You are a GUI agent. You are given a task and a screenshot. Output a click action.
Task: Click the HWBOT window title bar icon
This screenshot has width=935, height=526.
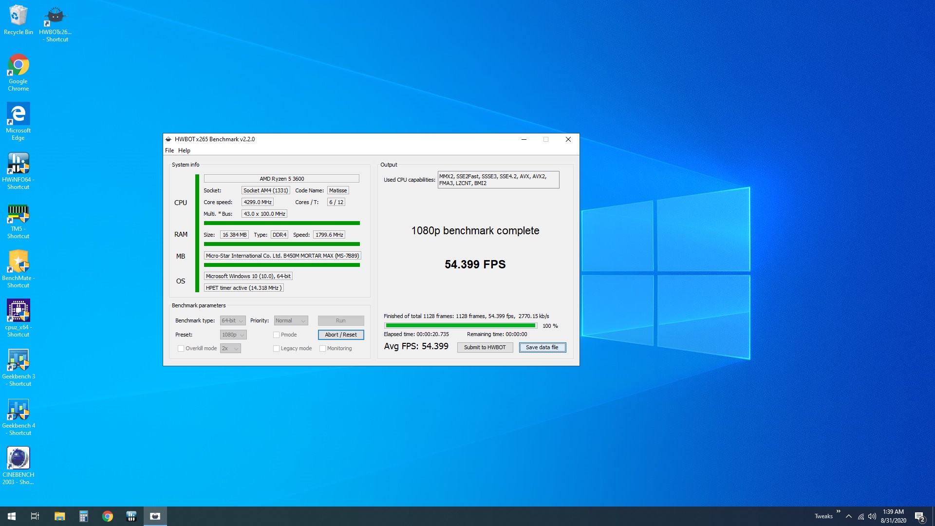pyautogui.click(x=168, y=139)
